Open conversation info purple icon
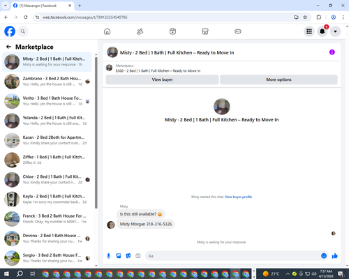The height and width of the screenshot is (279, 349). point(332,52)
